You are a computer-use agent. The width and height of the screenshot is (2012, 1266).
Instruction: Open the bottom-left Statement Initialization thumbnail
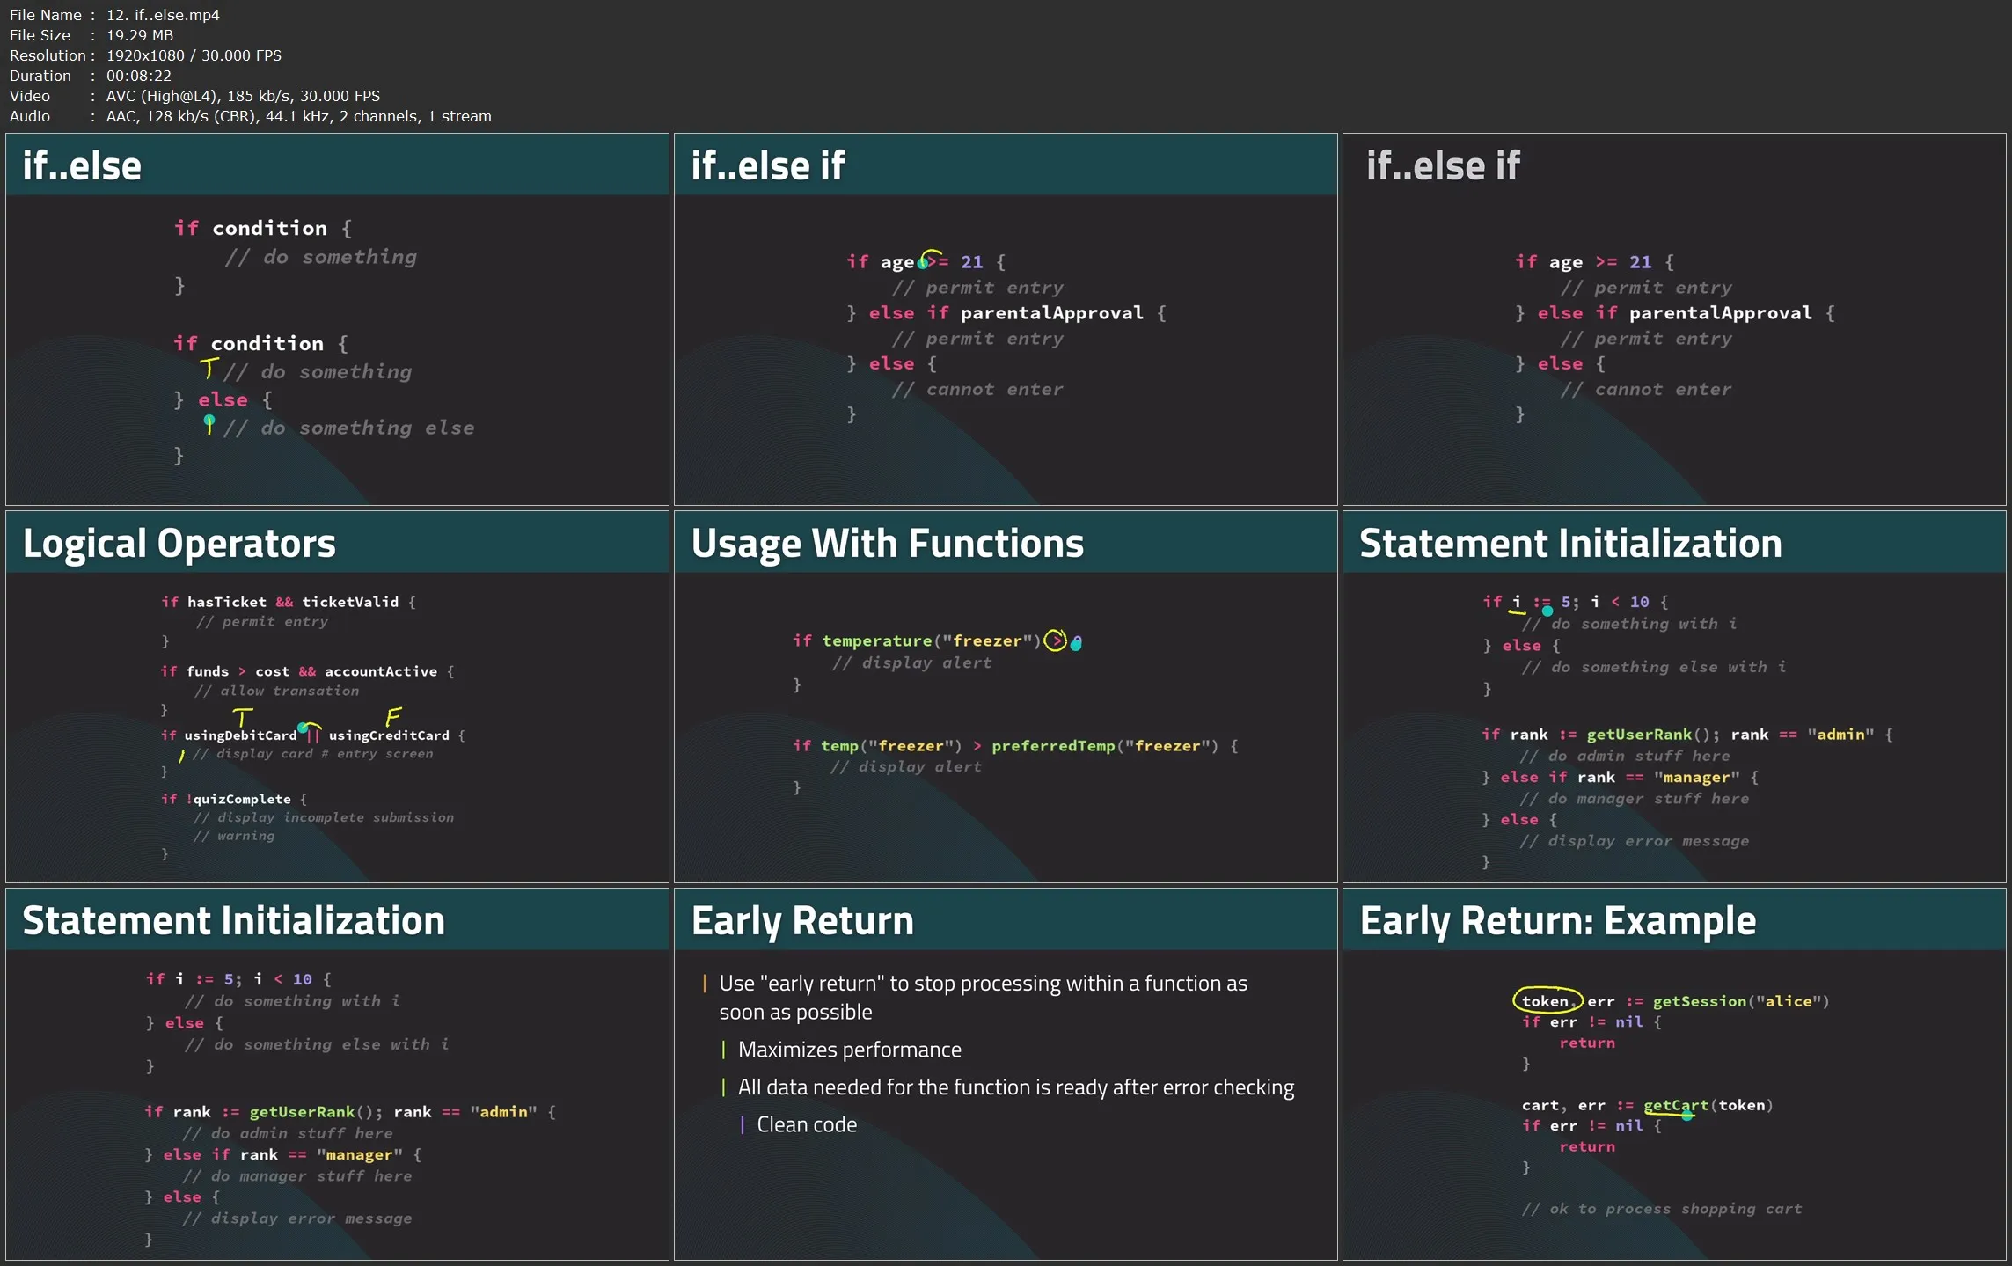tap(337, 1074)
